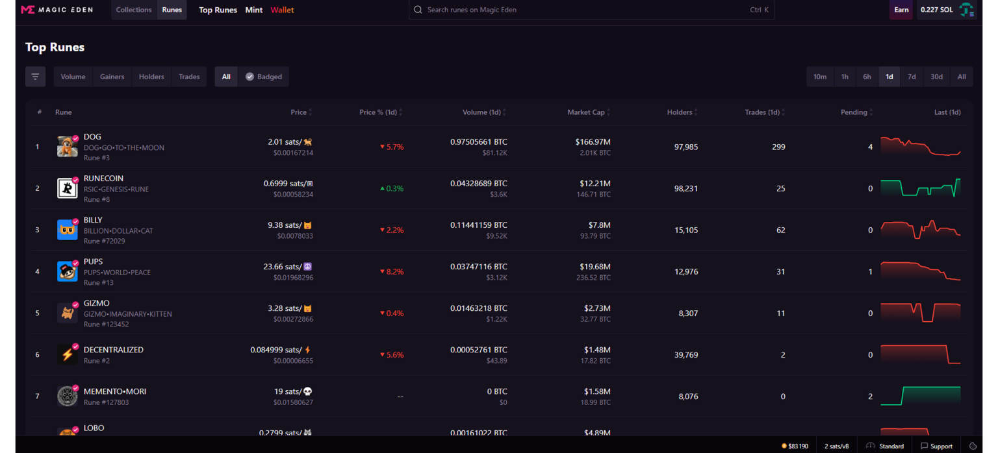Click the GIZMO kitten avatar
The width and height of the screenshot is (998, 453).
(67, 313)
